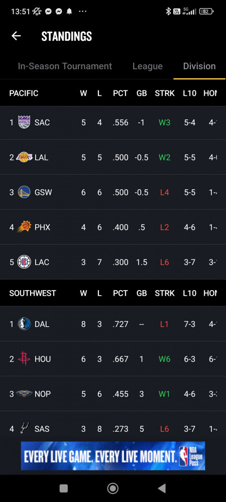Tap the Android home button
The width and height of the screenshot is (226, 502).
point(112,488)
